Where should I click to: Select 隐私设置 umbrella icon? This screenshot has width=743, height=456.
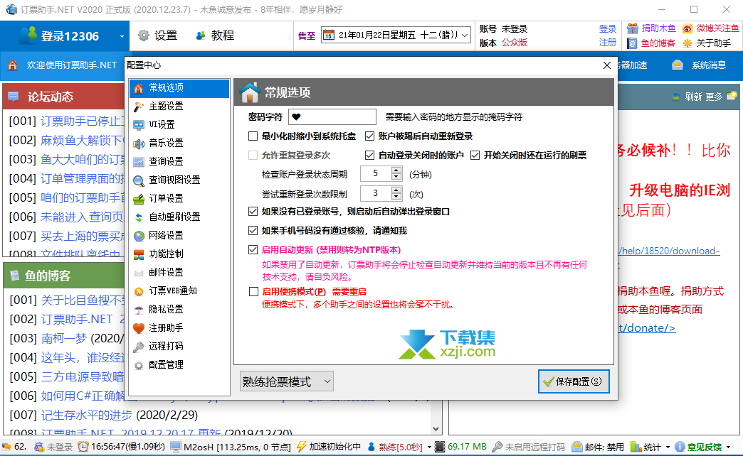(138, 310)
